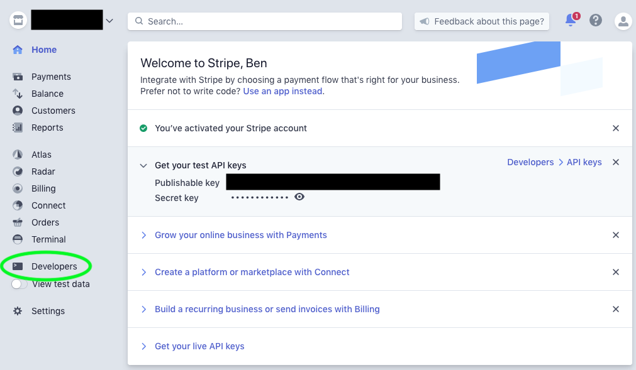This screenshot has height=370, width=636.
Task: Dismiss the activated Stripe account notice
Action: pyautogui.click(x=616, y=128)
